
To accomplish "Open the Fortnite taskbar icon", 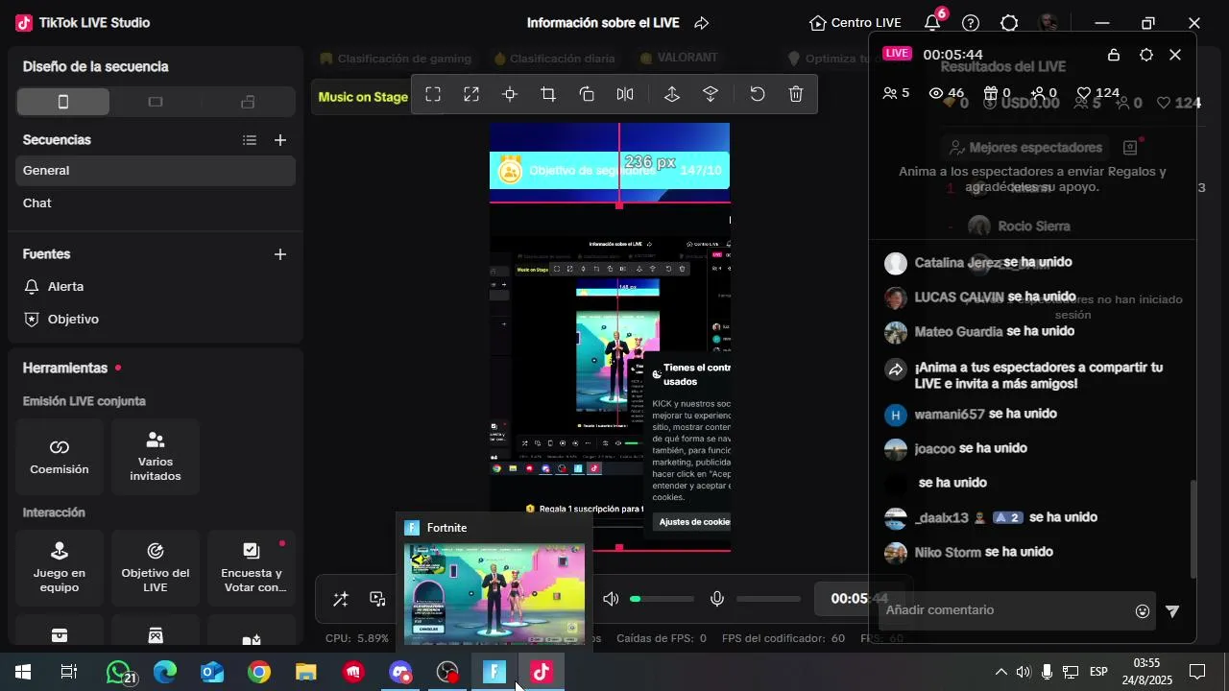I will [494, 673].
